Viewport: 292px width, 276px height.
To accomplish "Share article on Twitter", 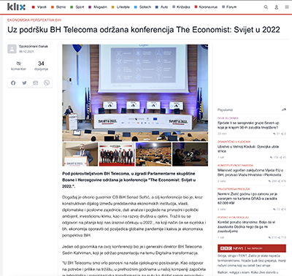I will [24, 83].
